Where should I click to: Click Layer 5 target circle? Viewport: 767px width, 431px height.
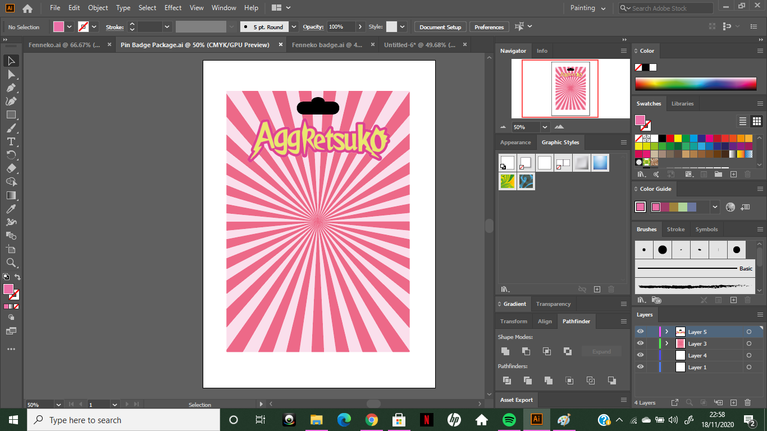[x=748, y=332]
